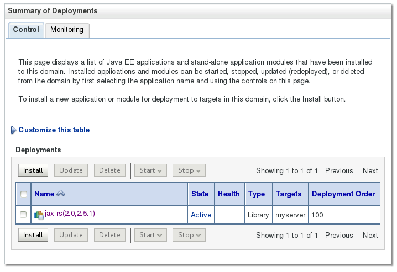Open the top Stop dropdown
This screenshot has height=272, width=397.
pos(189,170)
